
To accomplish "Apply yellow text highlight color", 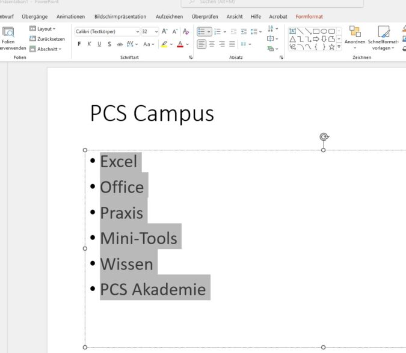I will 164,45.
